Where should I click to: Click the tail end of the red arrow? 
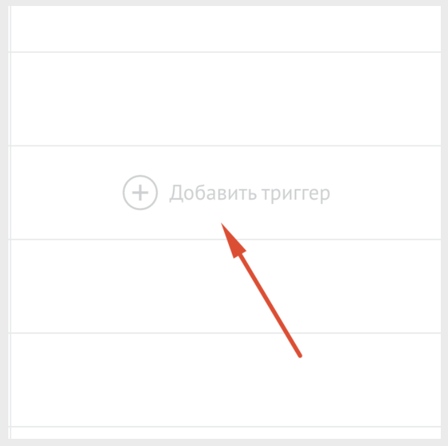[300, 355]
